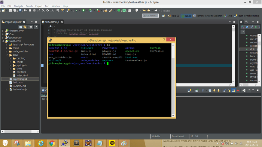
Task: Switch to Team Synchronizing perspective
Action: pos(246,16)
